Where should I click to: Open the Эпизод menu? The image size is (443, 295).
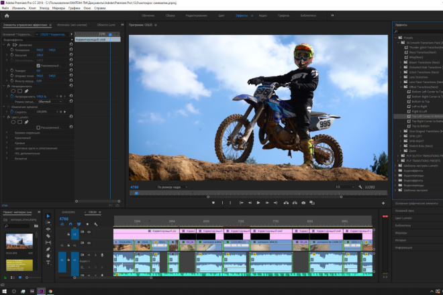[x=44, y=8]
